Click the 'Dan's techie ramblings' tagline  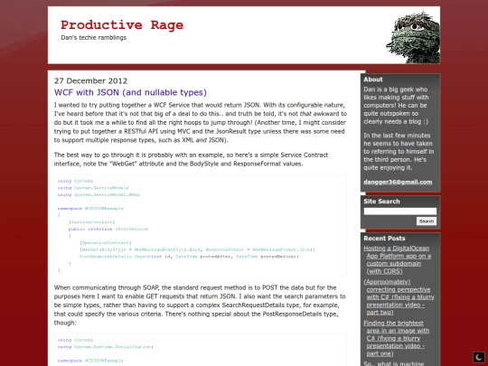94,38
